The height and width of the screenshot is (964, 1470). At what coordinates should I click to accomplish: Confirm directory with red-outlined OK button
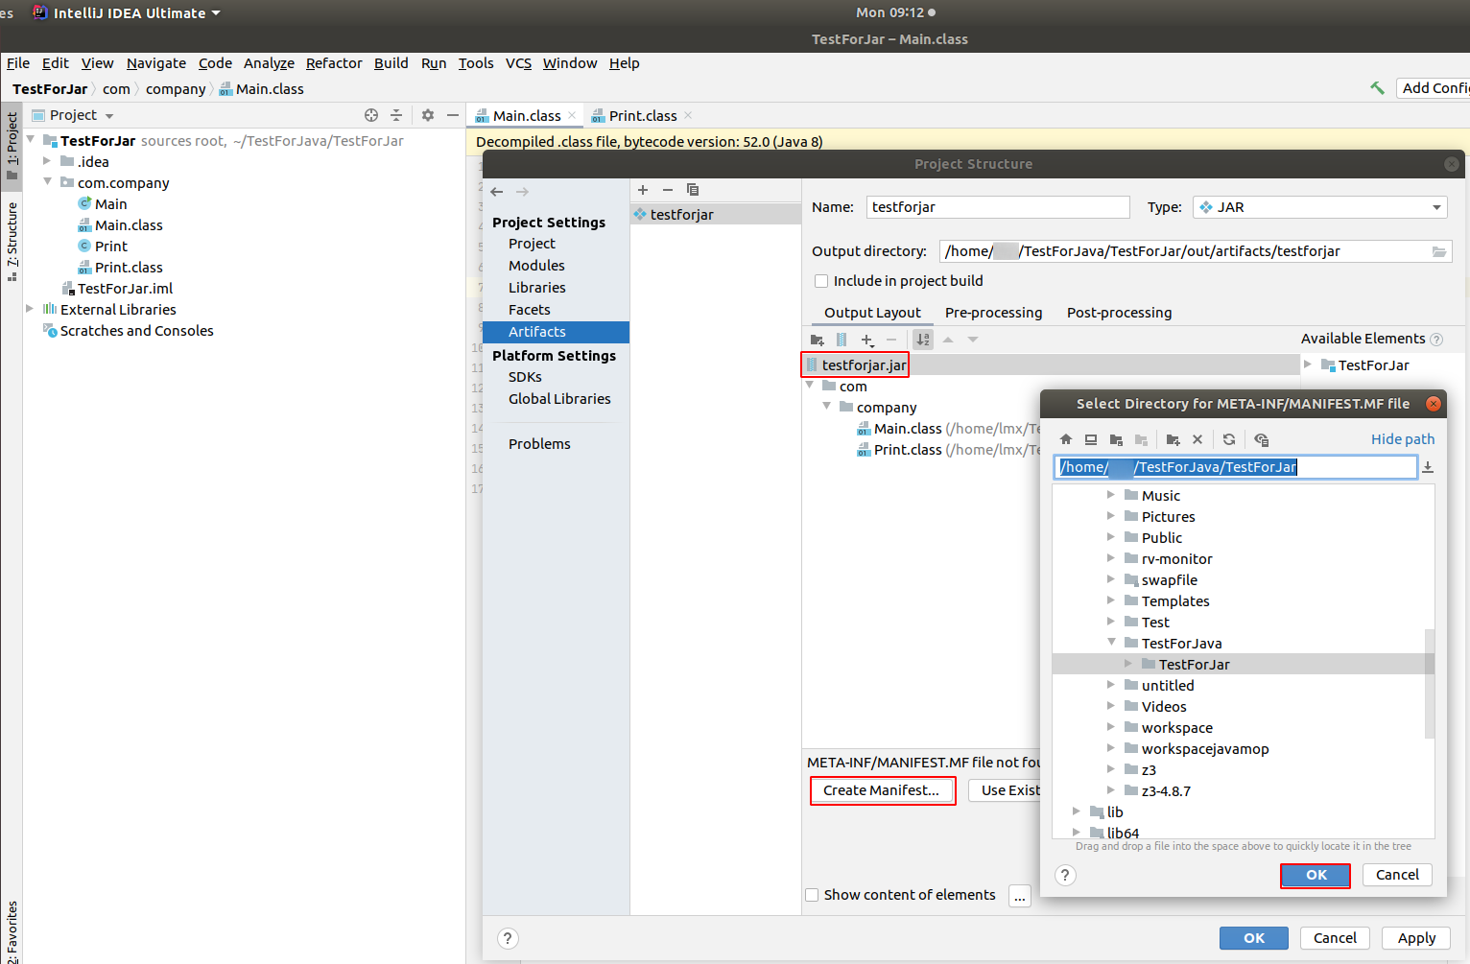coord(1316,875)
